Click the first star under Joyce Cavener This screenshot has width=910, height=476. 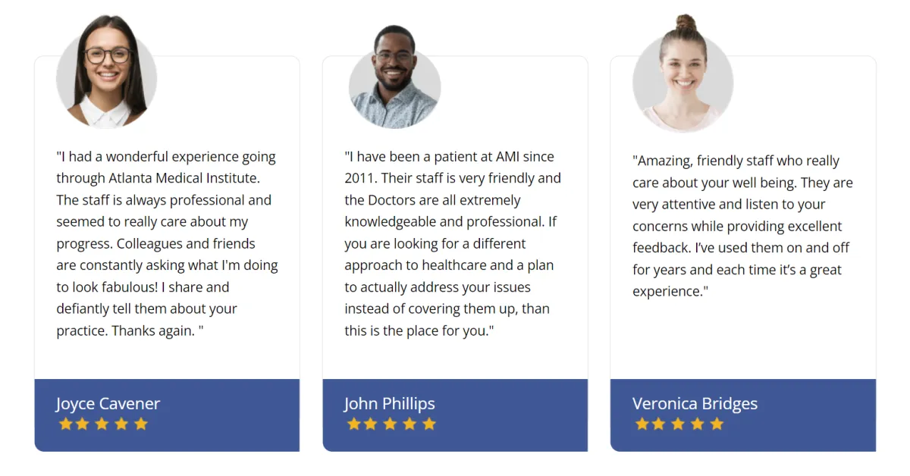click(x=66, y=424)
